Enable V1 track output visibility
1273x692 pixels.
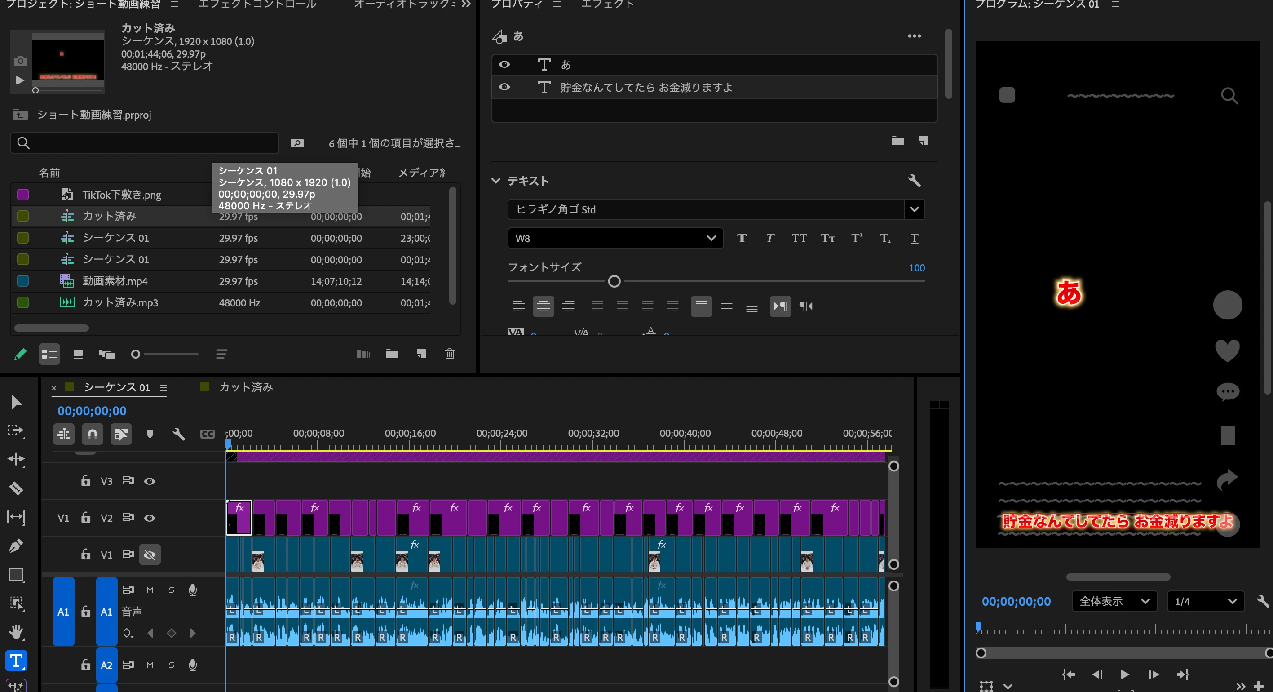(149, 554)
